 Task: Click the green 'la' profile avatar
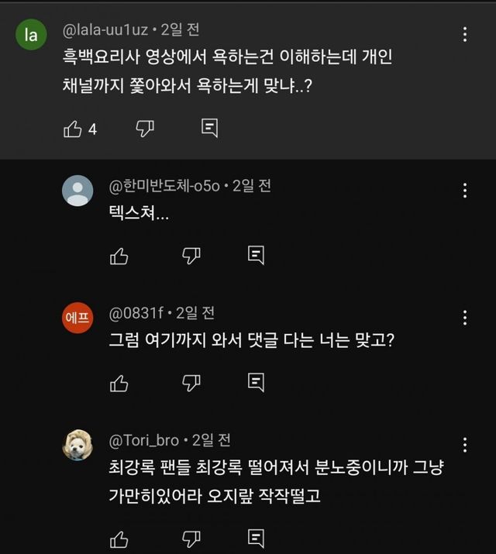(x=31, y=35)
